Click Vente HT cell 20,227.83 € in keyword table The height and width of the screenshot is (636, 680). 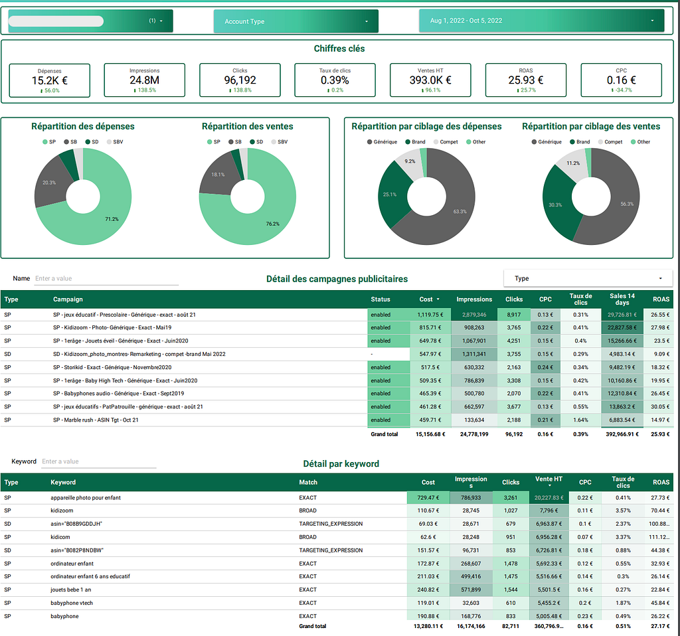pyautogui.click(x=549, y=498)
